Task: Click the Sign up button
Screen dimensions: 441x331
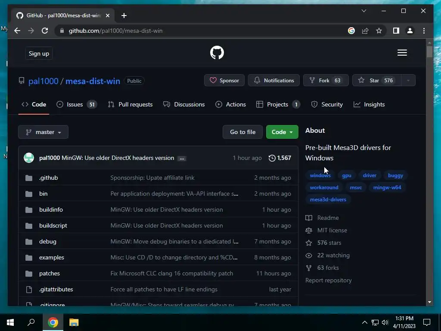Action: (x=39, y=53)
